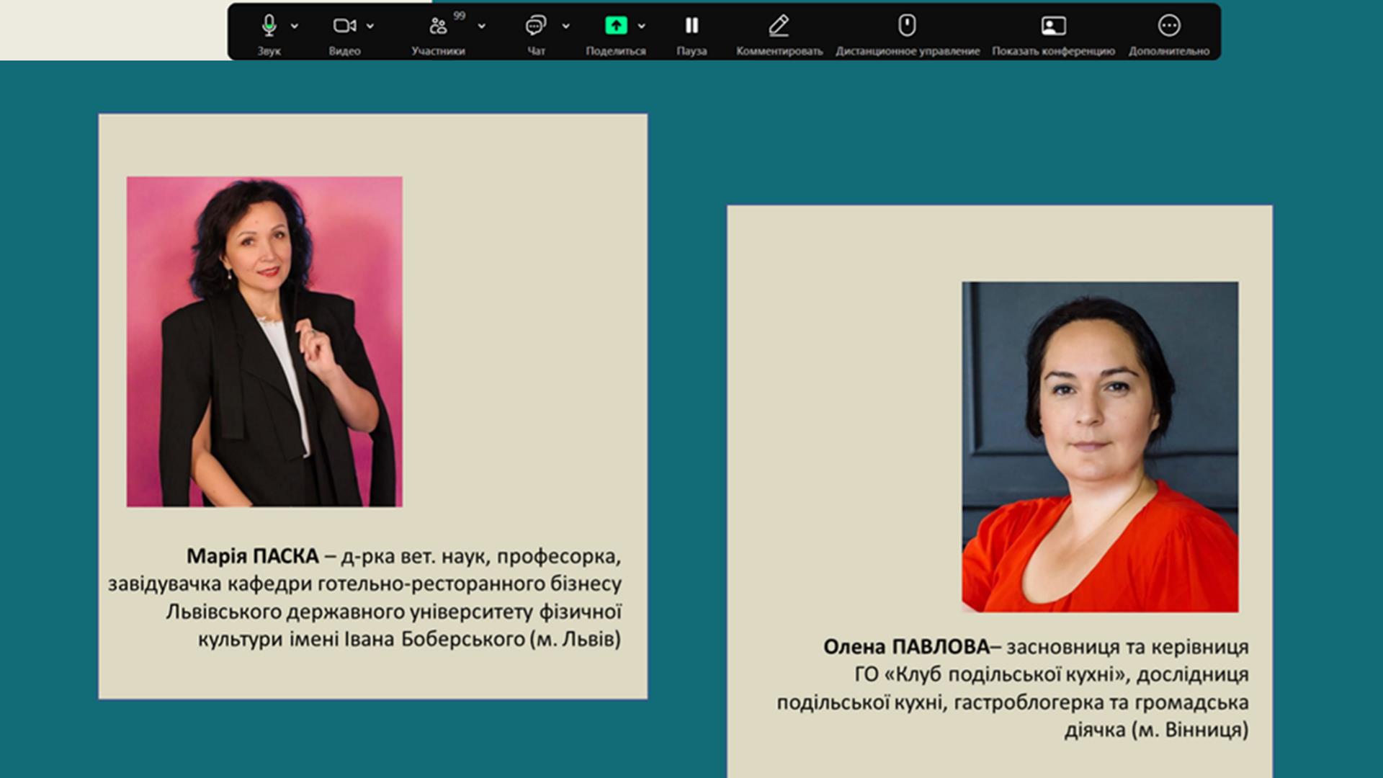
Task: Click the 99 participants count badge
Action: click(459, 16)
